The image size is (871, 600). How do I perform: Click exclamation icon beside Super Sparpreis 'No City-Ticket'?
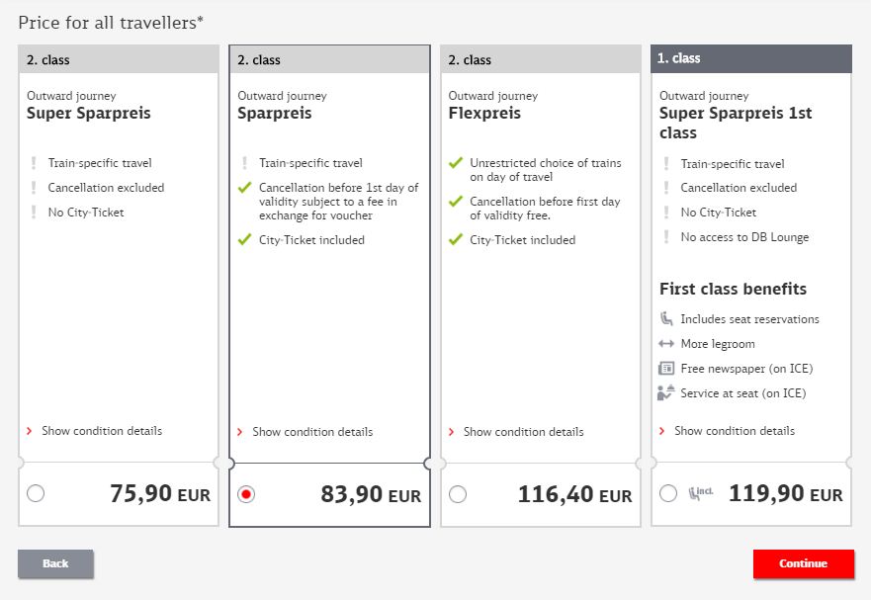pyautogui.click(x=34, y=212)
